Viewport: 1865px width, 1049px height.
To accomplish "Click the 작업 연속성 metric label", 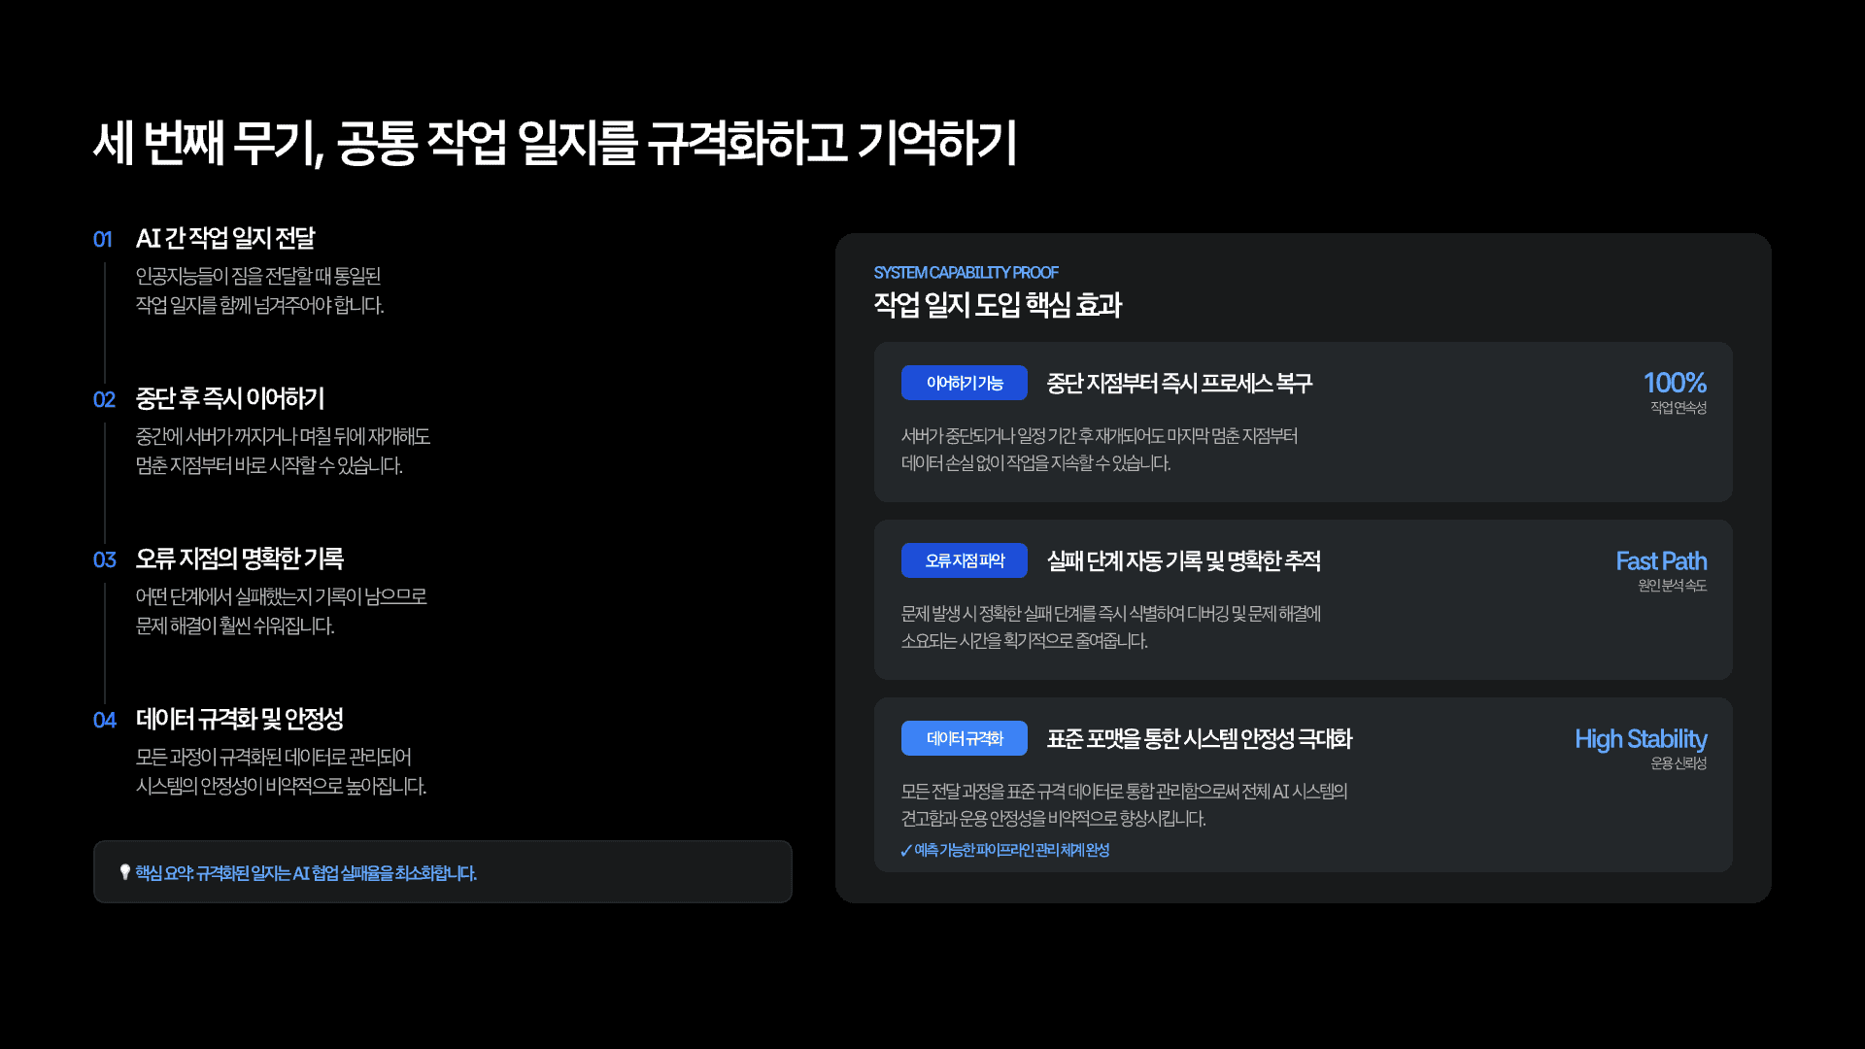I will [1678, 408].
